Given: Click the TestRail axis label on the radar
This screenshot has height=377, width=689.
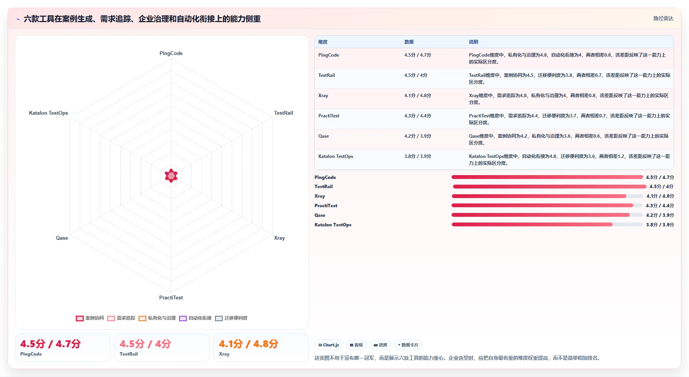Looking at the screenshot, I should click(283, 113).
